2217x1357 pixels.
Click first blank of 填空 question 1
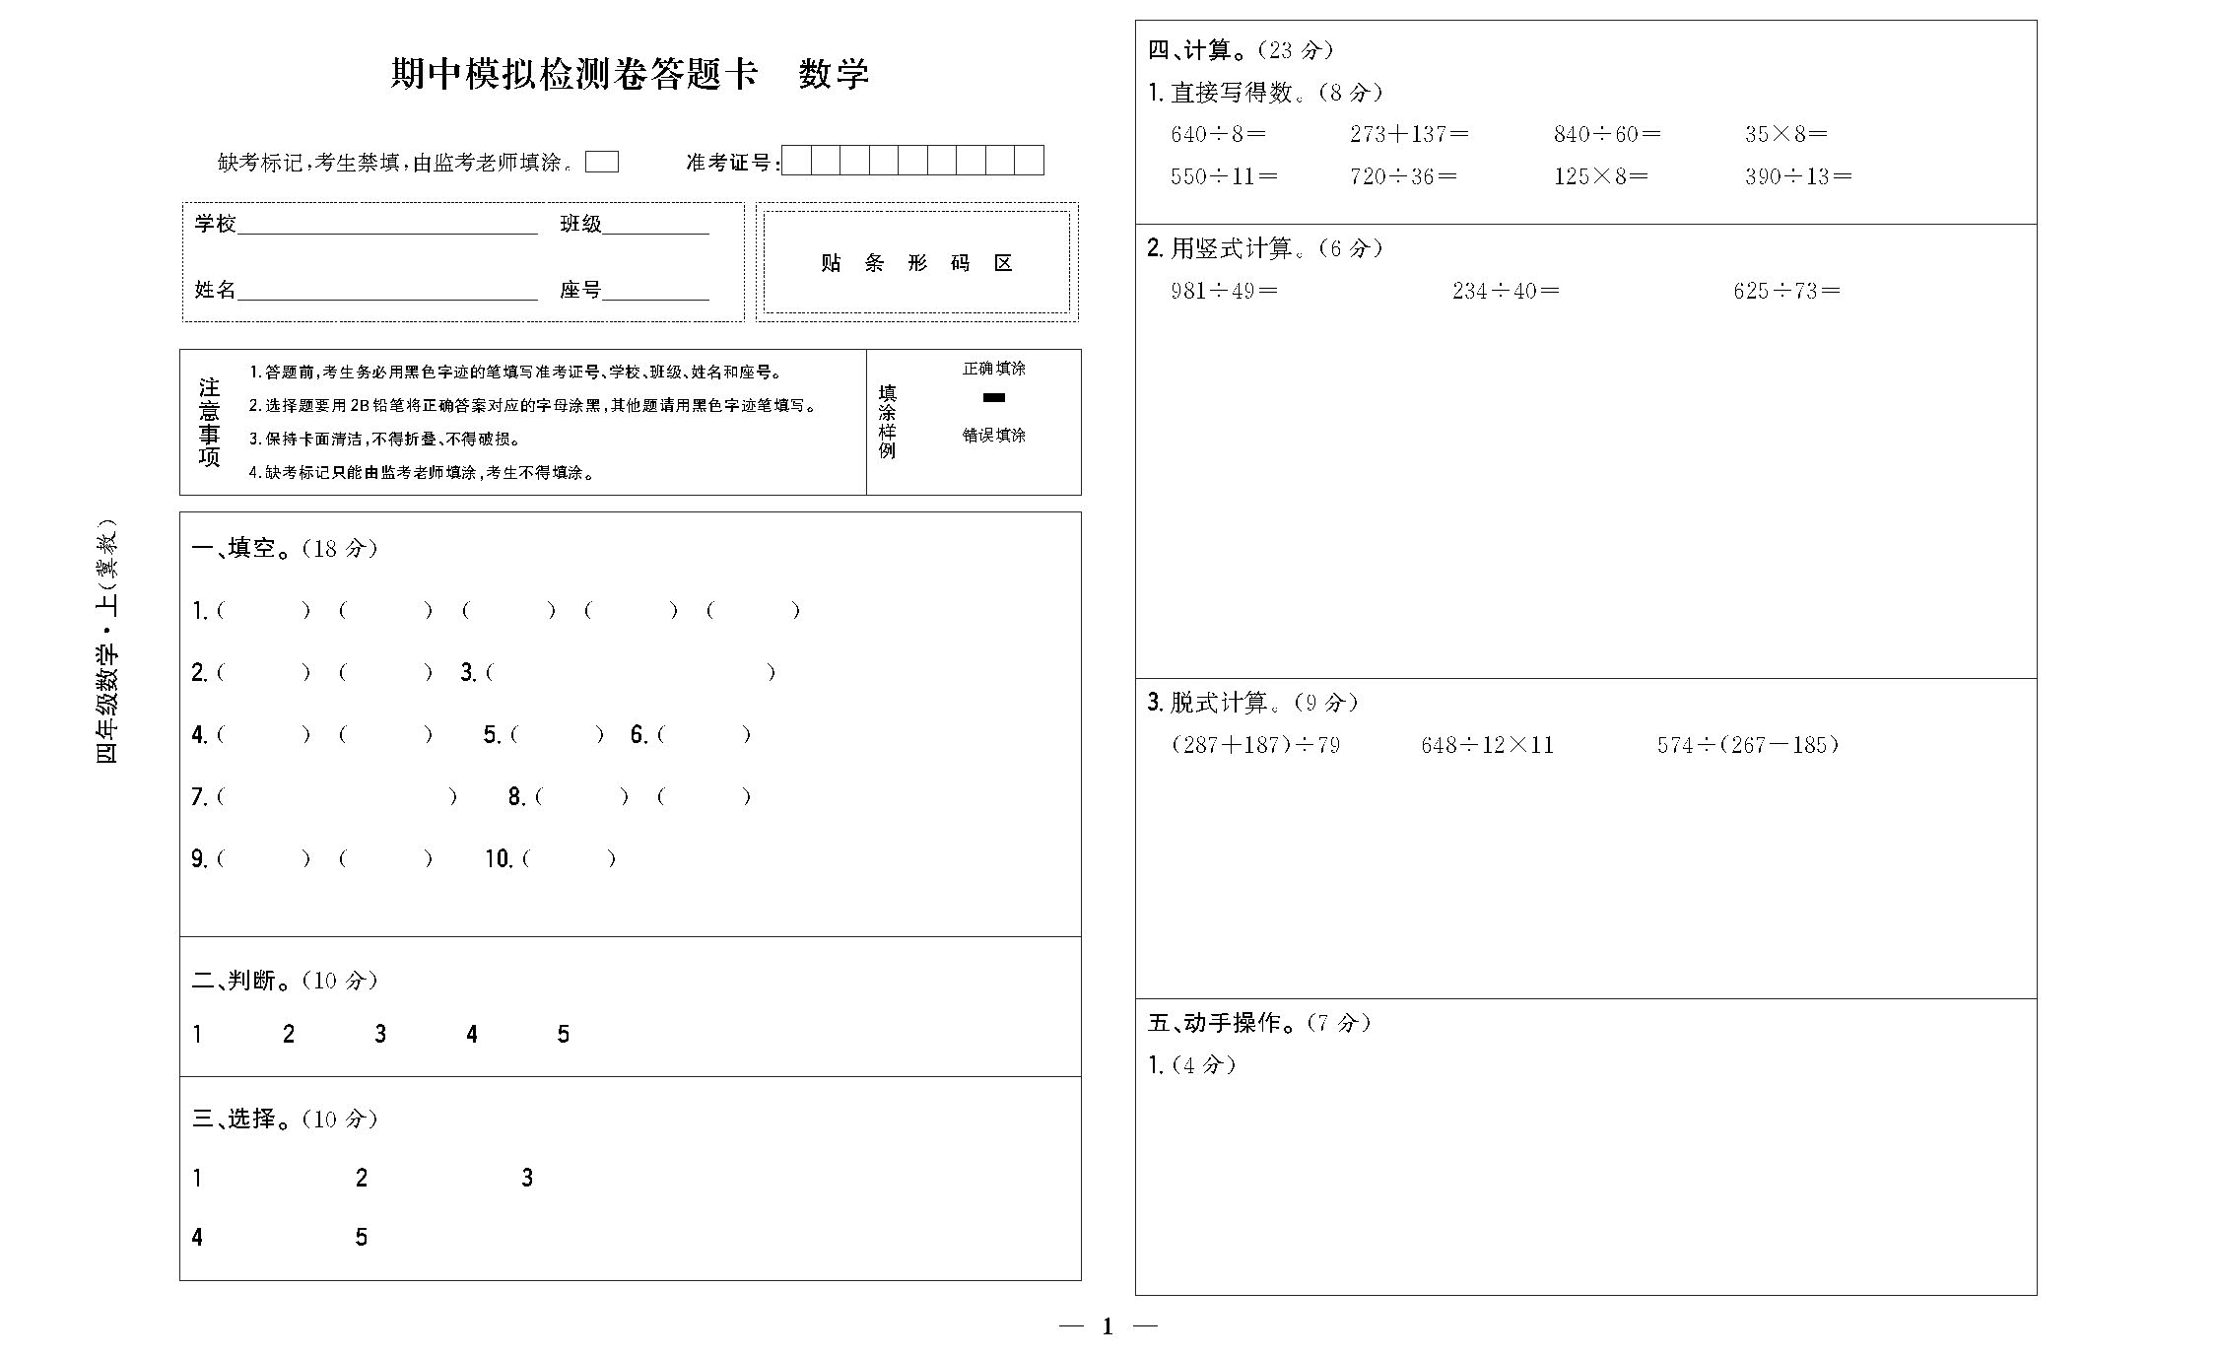[x=264, y=611]
